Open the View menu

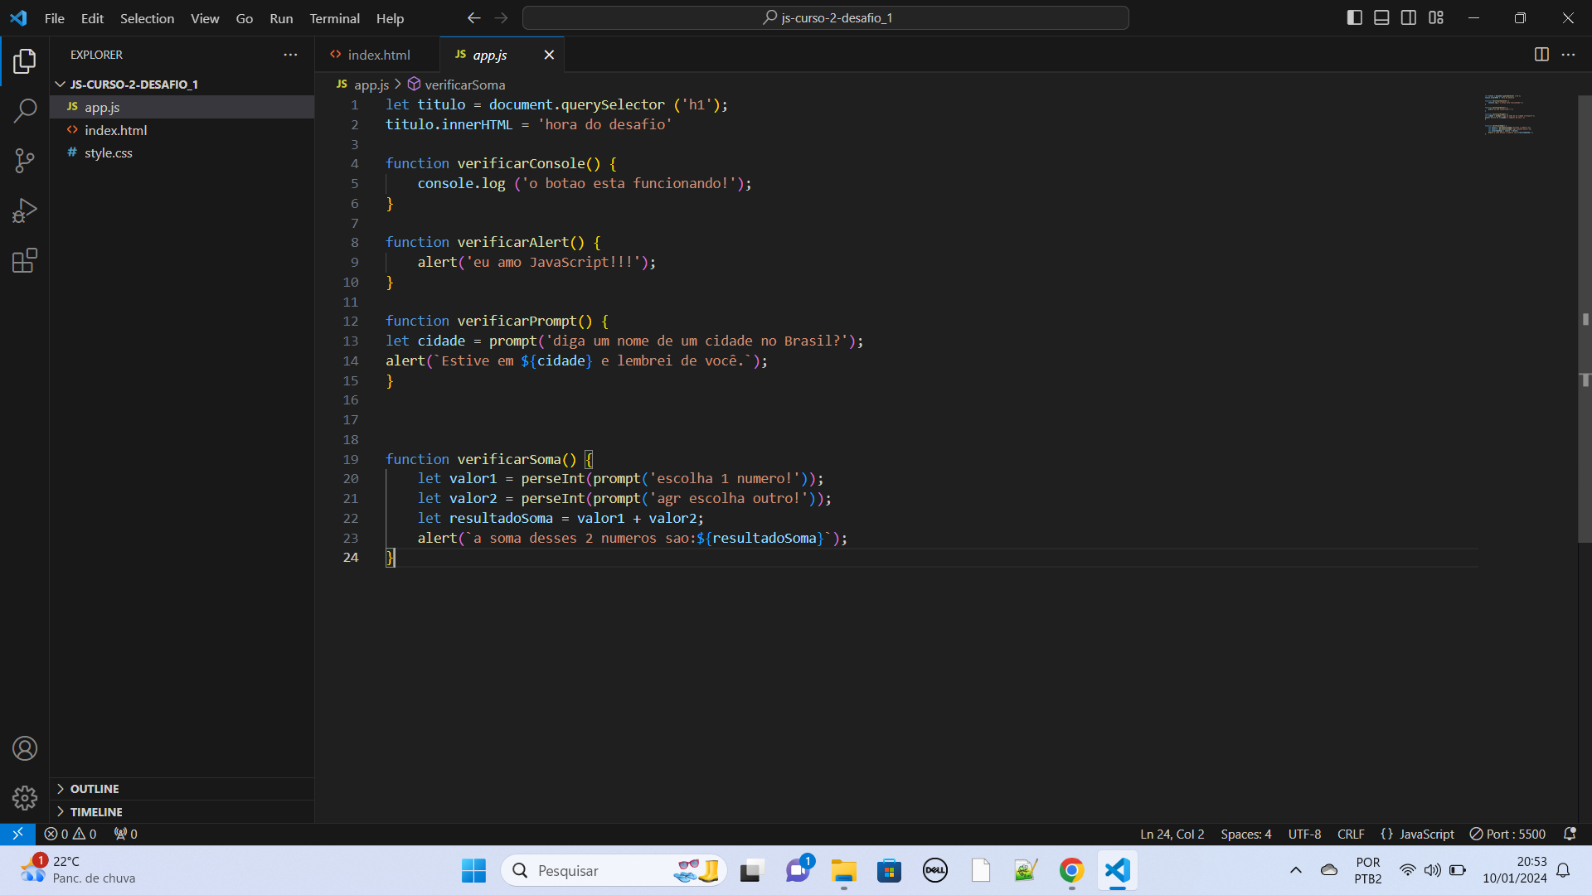tap(205, 18)
